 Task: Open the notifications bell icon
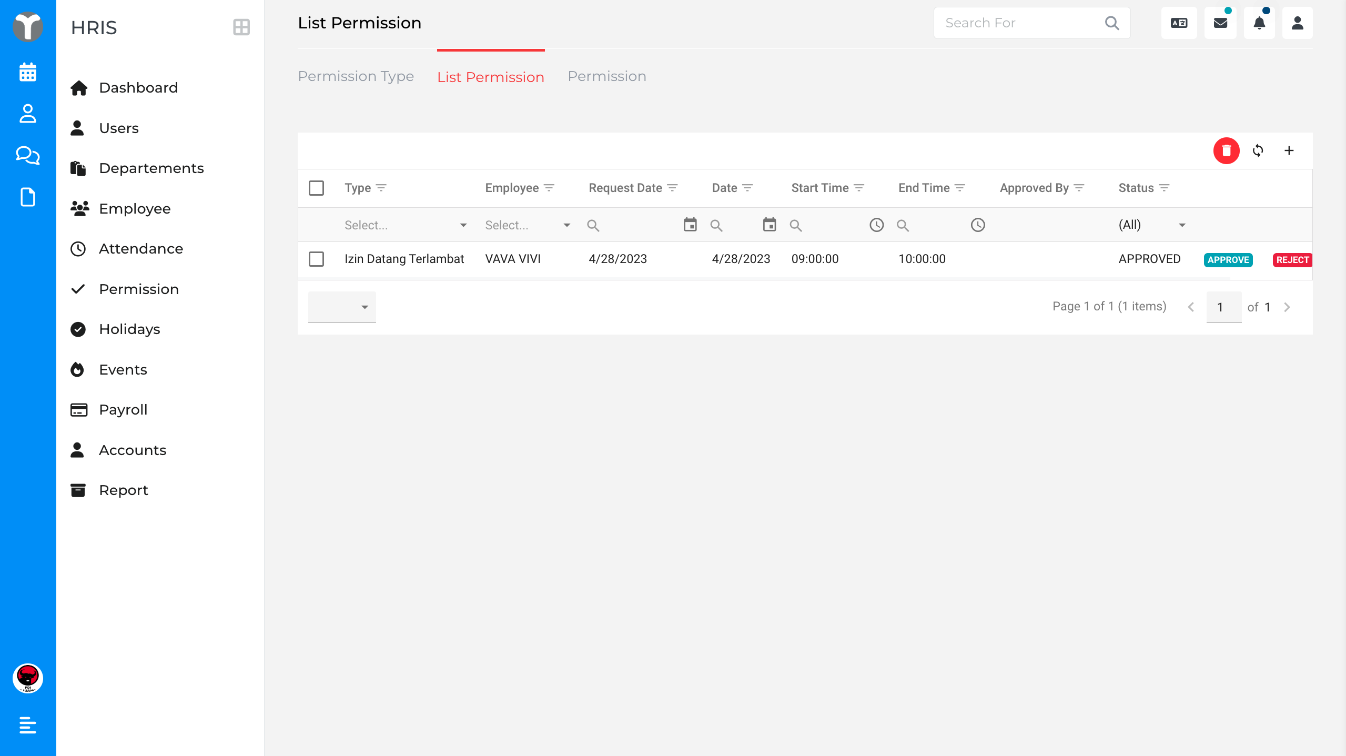pyautogui.click(x=1259, y=23)
